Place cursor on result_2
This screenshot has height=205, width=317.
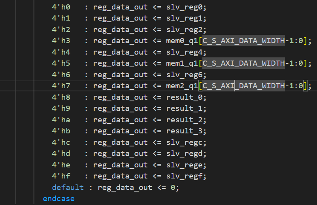[x=185, y=120]
